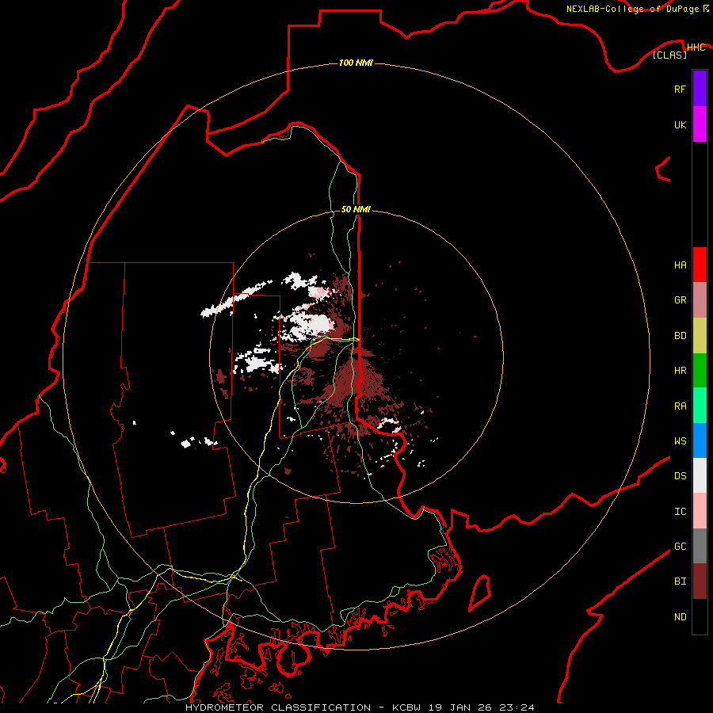713x713 pixels.
Task: Click the blue WS legend swatch
Action: click(x=700, y=440)
